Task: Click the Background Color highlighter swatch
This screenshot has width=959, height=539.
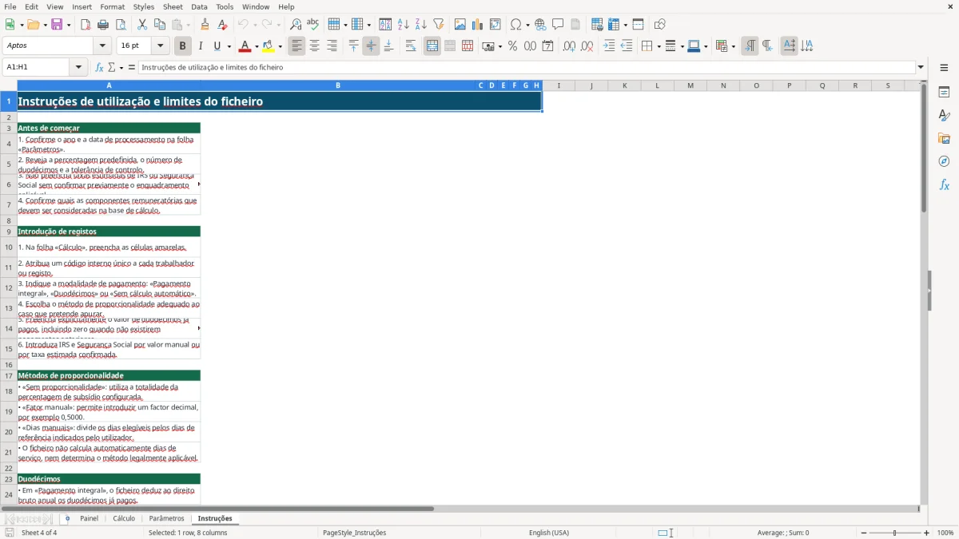Action: tap(269, 46)
